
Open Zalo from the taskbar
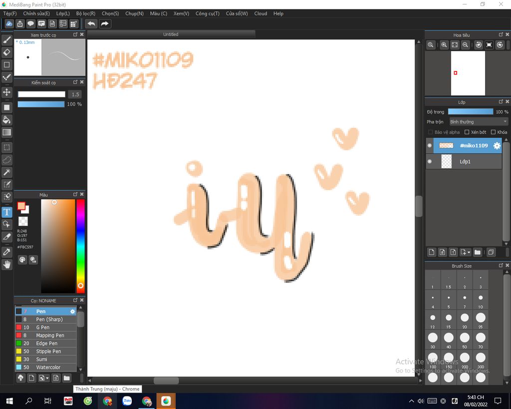127,401
